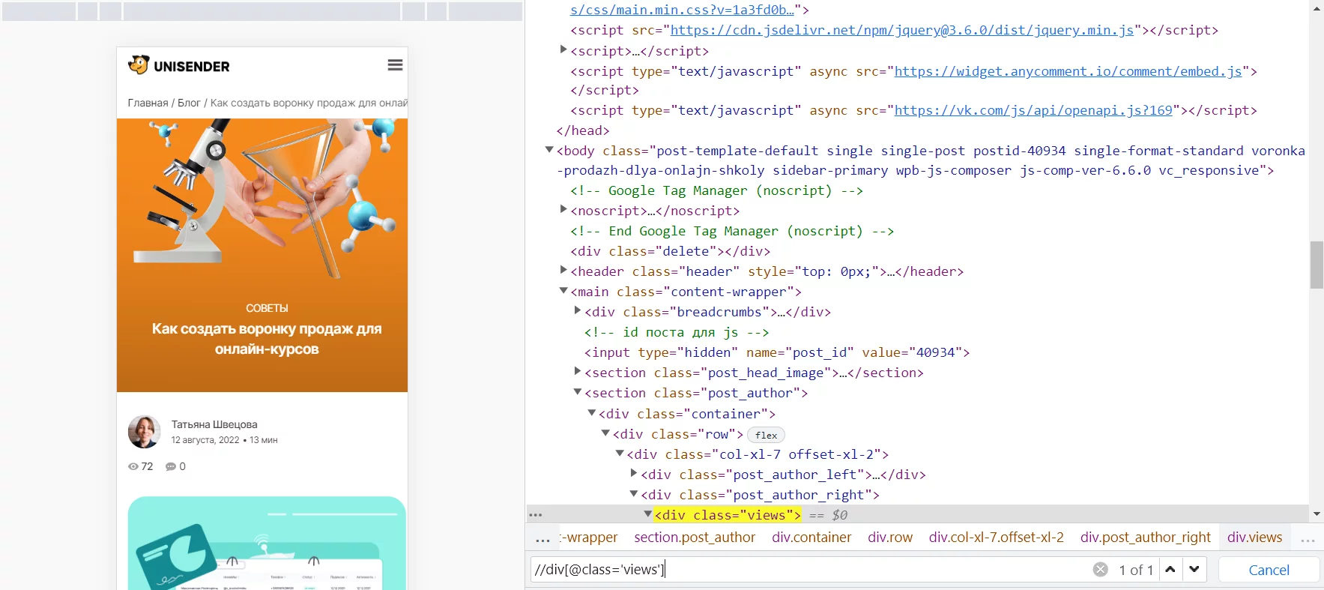Click the Блог breadcrumb link
The image size is (1324, 590).
(x=189, y=103)
